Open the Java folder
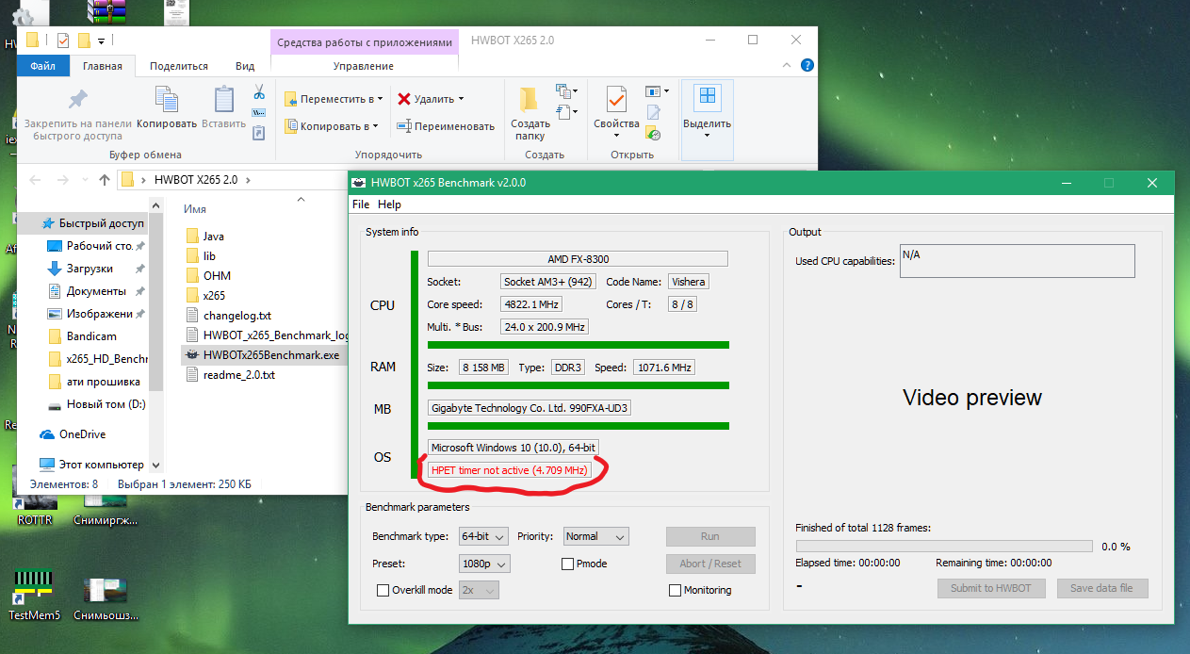Screen dimensions: 1190x654 (213, 237)
